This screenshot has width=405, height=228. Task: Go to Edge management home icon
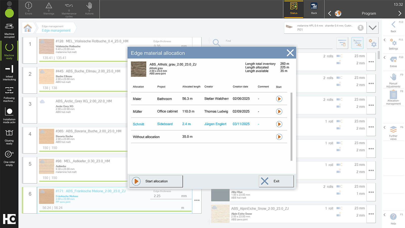point(28,28)
